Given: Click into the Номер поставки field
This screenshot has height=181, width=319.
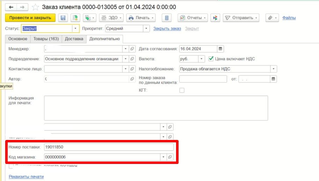Looking at the screenshot, I should point(109,147).
